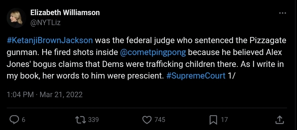View the 6 replies count

(24, 120)
